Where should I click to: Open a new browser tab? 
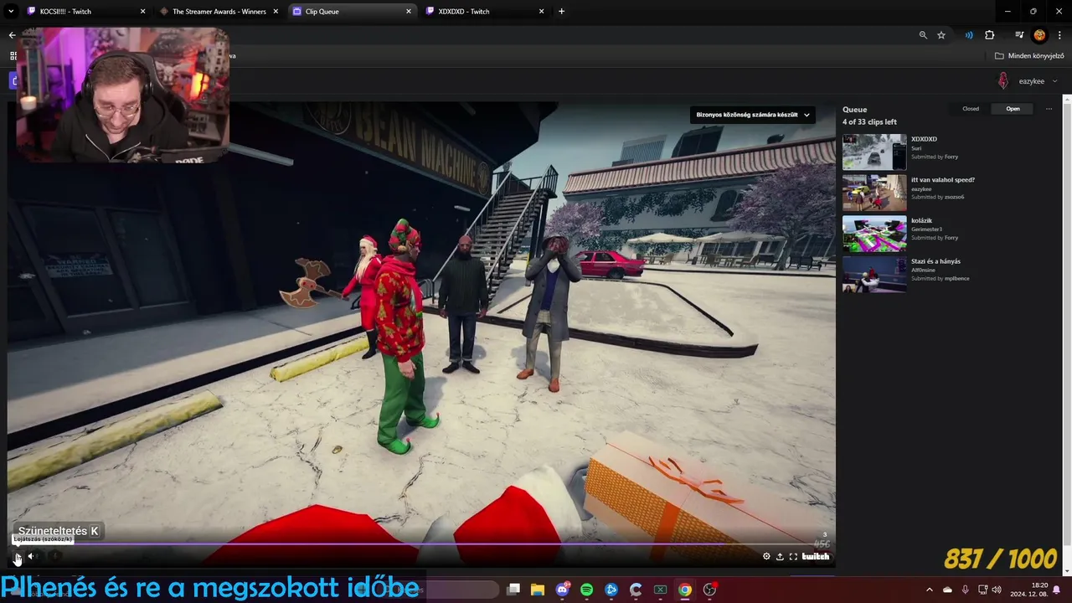tap(561, 12)
